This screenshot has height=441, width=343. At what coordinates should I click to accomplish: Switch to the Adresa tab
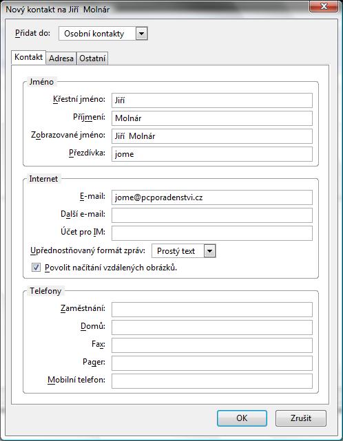click(x=61, y=58)
